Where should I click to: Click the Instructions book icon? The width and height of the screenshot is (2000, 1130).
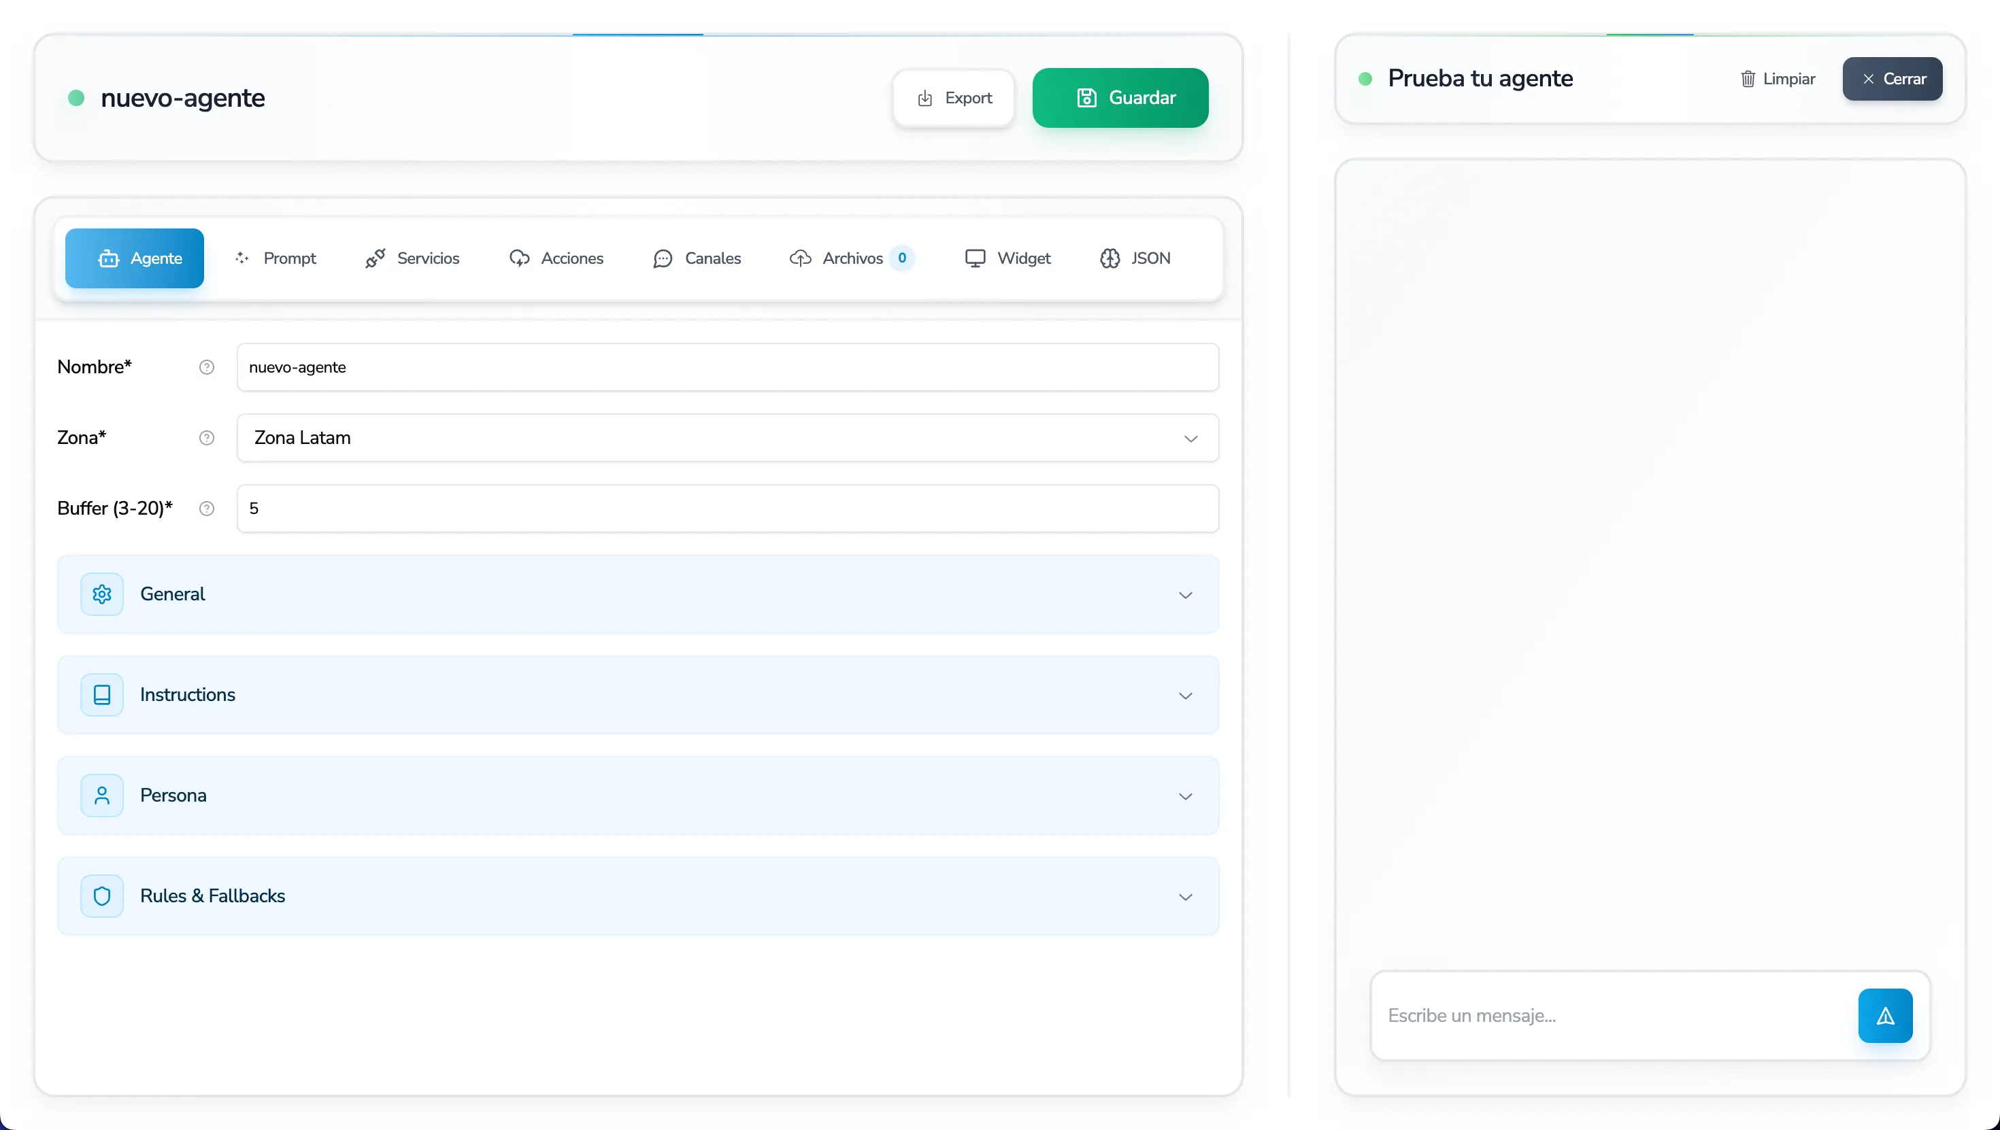click(102, 695)
